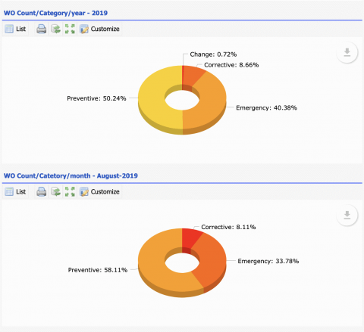
Task: Open Customize for the 2019 chart
Action: point(99,29)
